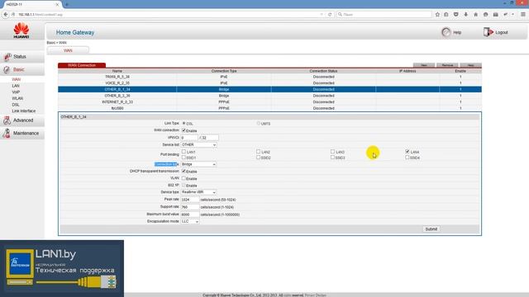Bookmark page with star icon
The image size is (529, 297).
(437, 15)
